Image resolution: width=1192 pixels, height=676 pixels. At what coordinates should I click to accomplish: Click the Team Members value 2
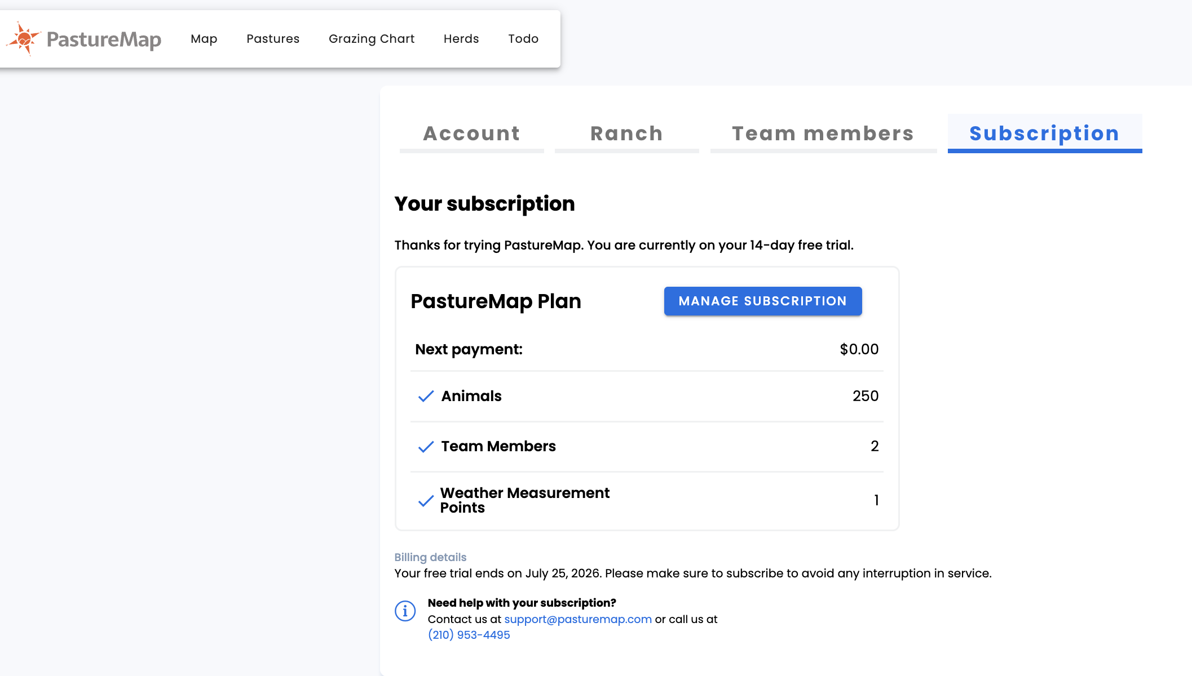[x=875, y=446]
